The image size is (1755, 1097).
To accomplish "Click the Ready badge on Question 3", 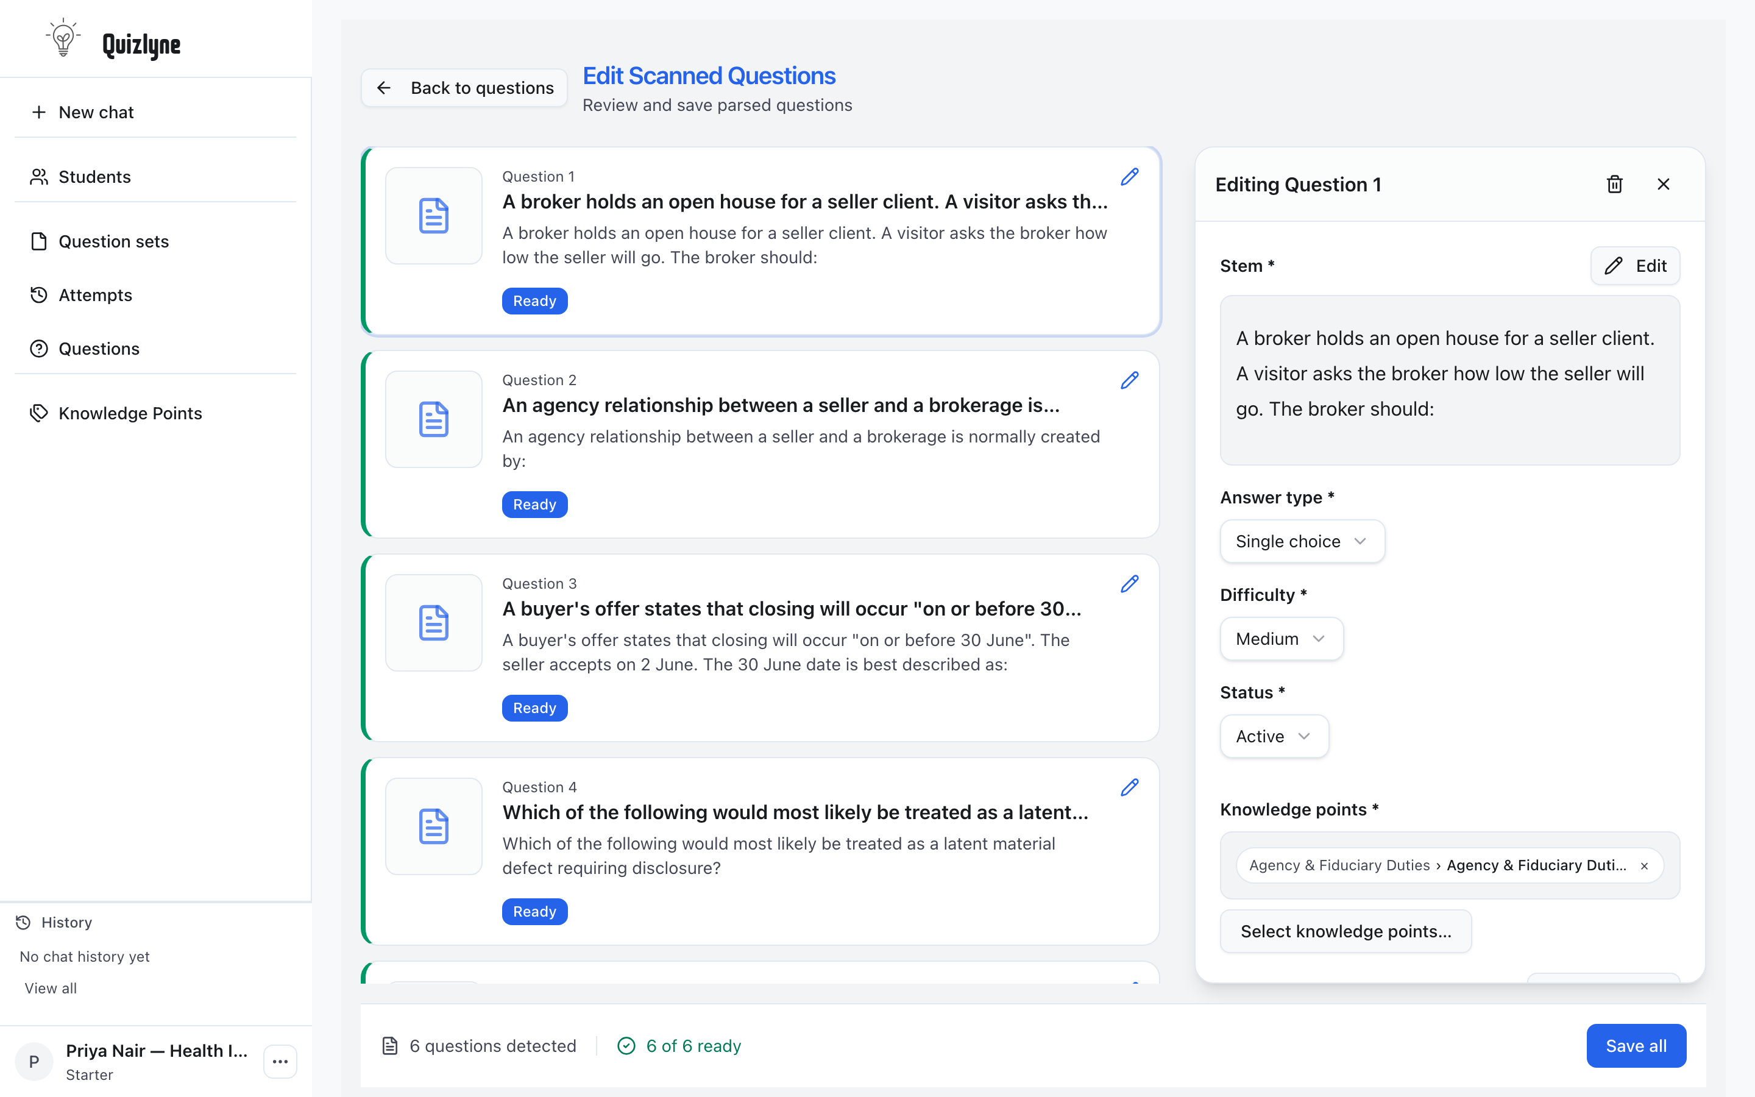I will point(534,708).
